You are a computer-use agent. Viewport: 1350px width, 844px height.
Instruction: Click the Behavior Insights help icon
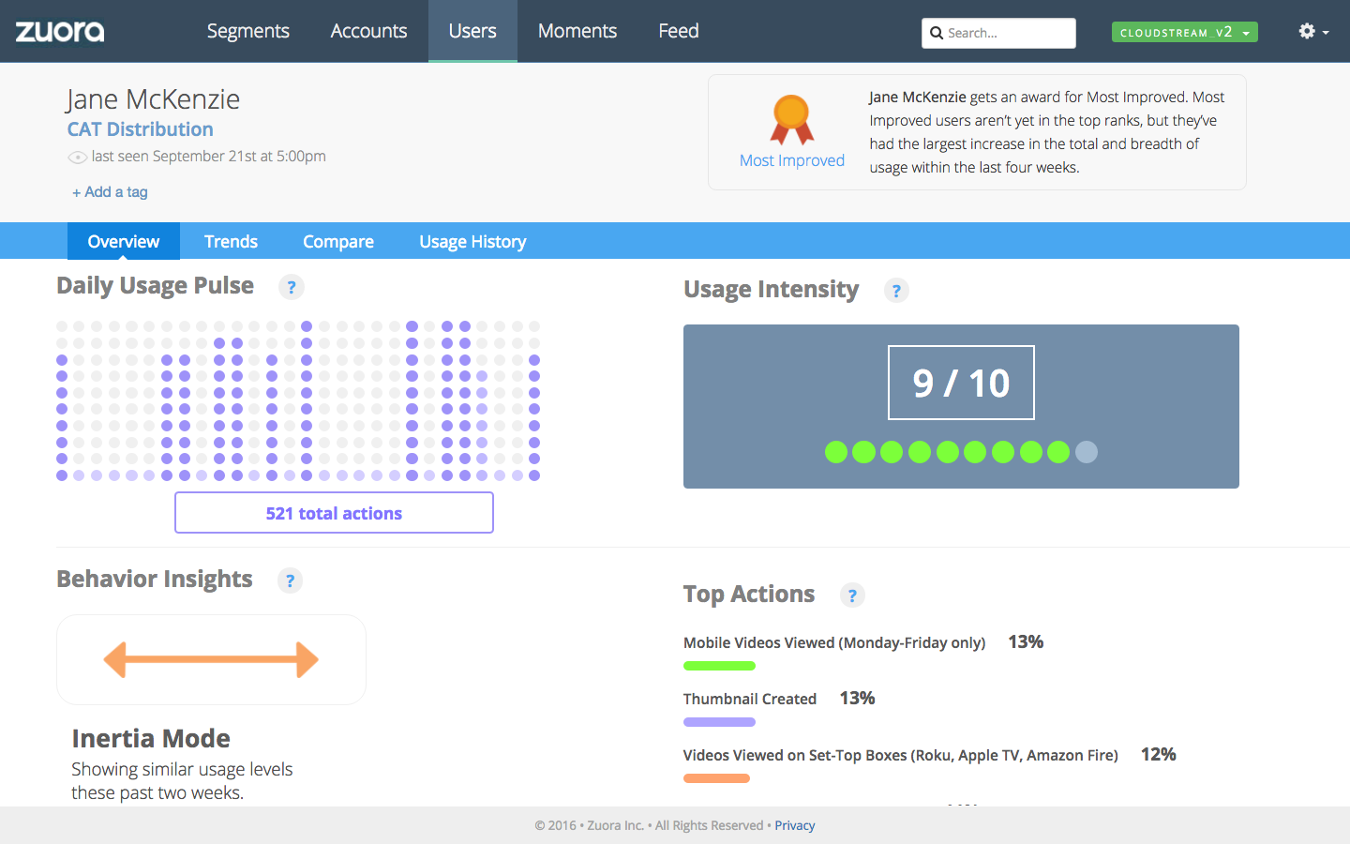point(290,580)
